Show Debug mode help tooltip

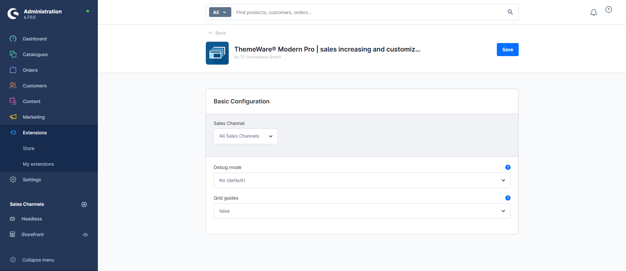[x=508, y=167]
